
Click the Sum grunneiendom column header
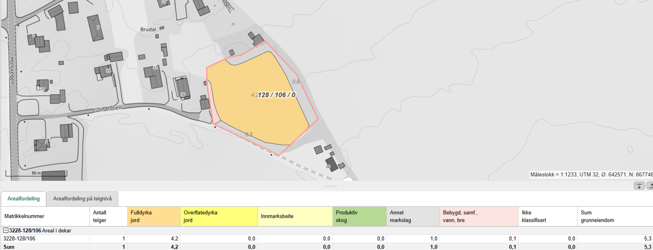[614, 216]
